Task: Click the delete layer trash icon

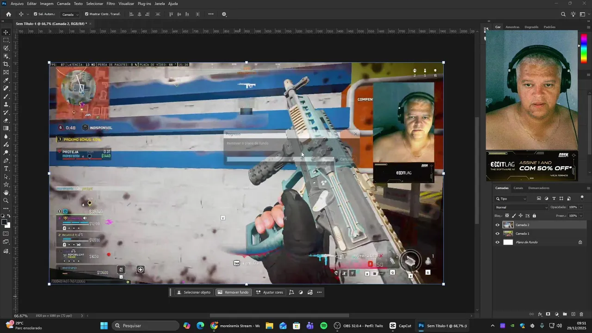Action: [x=582, y=314]
